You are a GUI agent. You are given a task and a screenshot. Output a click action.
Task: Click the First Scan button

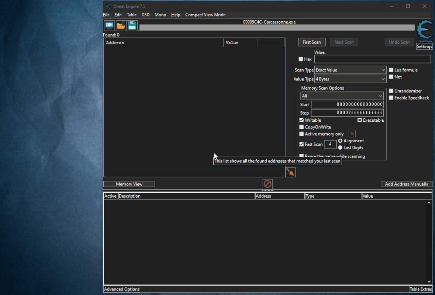tap(312, 42)
